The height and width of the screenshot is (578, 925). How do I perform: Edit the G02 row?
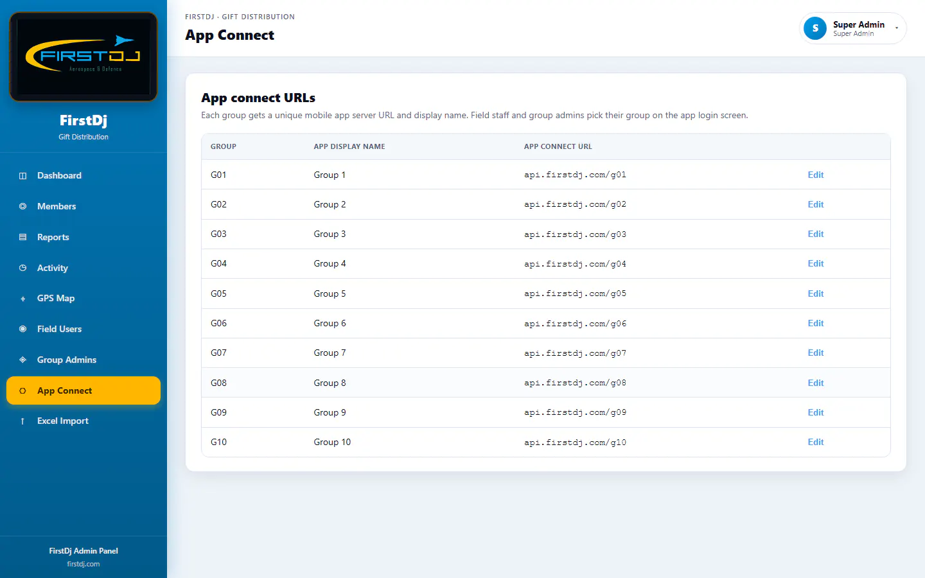point(816,204)
